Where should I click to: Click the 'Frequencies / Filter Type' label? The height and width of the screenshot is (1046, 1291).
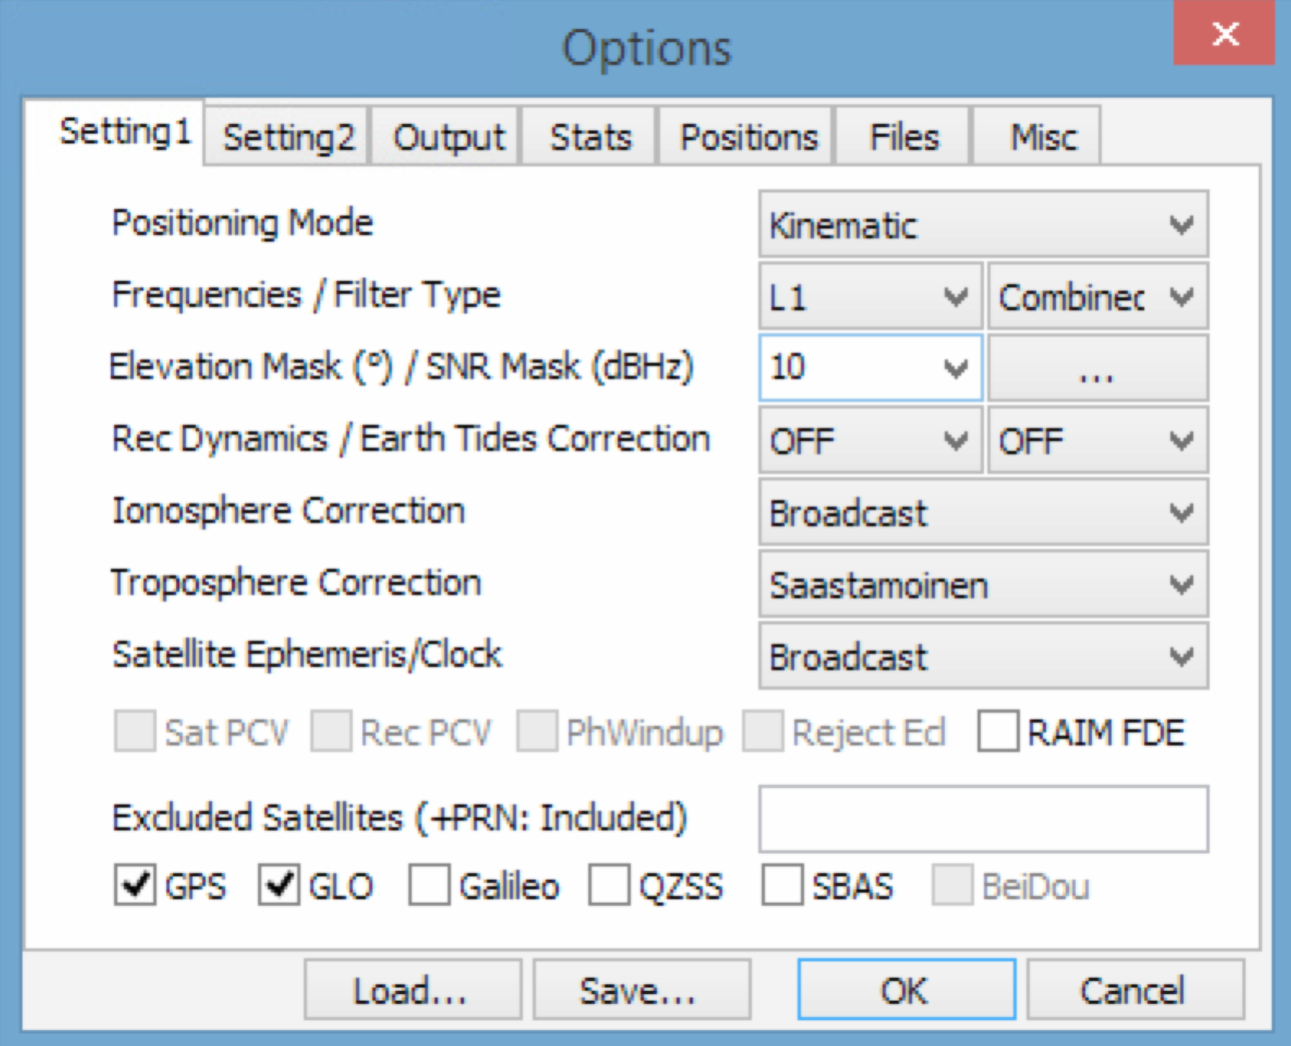[x=306, y=295]
